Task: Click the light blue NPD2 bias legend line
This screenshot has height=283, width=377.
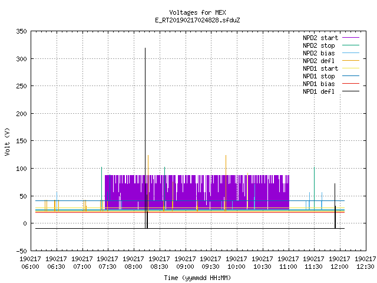Action: click(350, 53)
